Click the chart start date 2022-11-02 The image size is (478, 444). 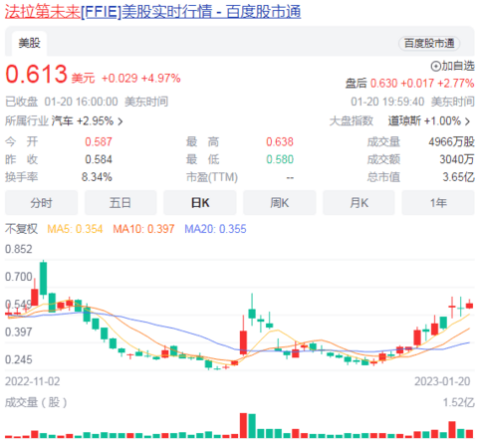point(33,381)
